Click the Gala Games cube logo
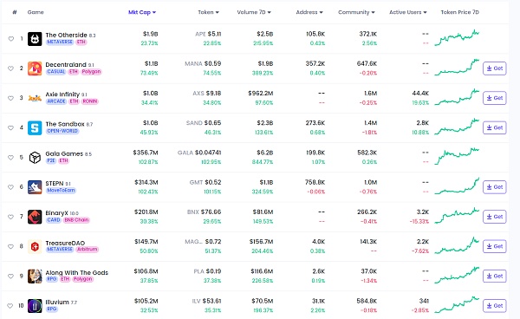The height and width of the screenshot is (319, 520). (x=35, y=158)
